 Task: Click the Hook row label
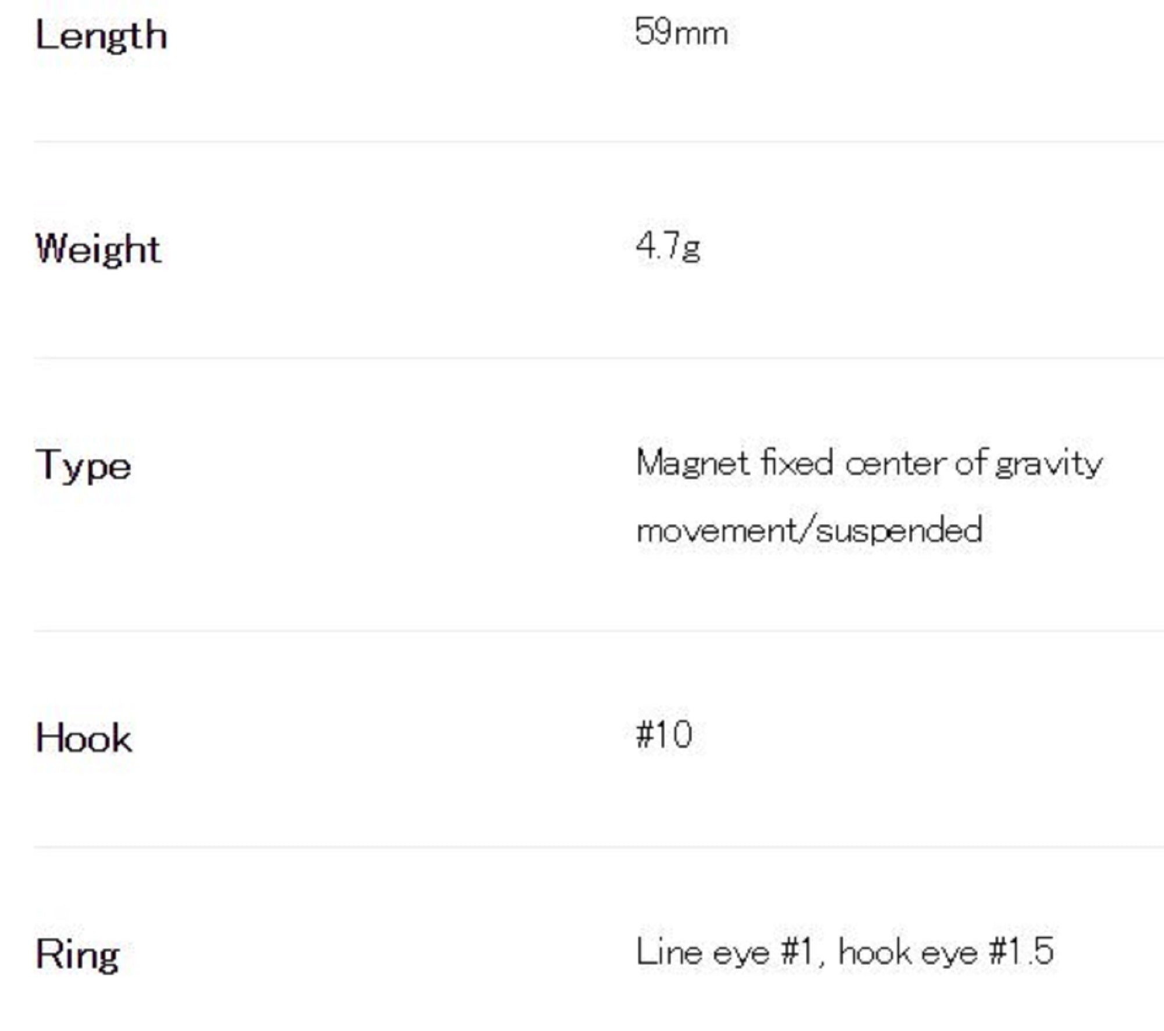[x=84, y=738]
